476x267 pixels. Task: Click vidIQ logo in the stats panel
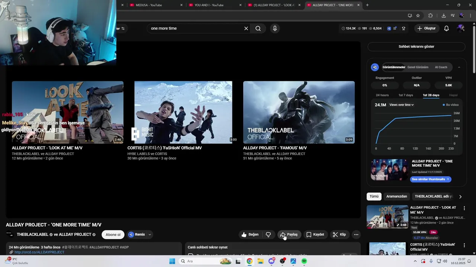[375, 67]
